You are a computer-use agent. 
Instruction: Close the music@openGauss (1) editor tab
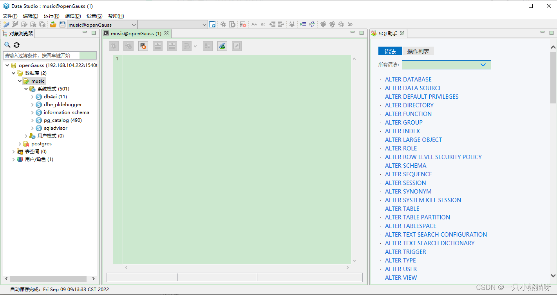(166, 33)
